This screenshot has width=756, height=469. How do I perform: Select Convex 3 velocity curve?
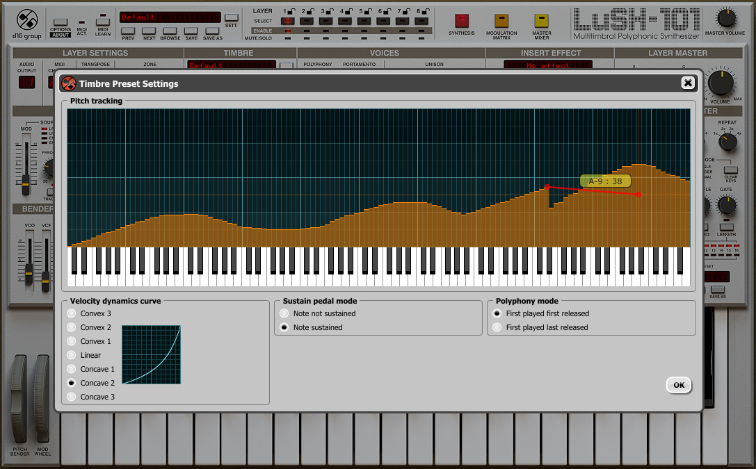pyautogui.click(x=72, y=313)
